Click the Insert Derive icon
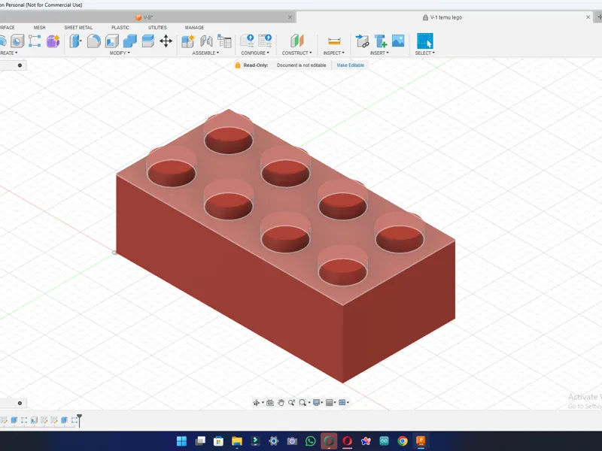The height and width of the screenshot is (451, 602). (362, 41)
